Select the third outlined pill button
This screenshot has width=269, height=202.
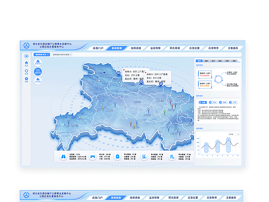pos(223,103)
